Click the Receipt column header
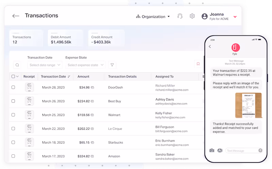This screenshot has height=169, width=272. pyautogui.click(x=29, y=77)
